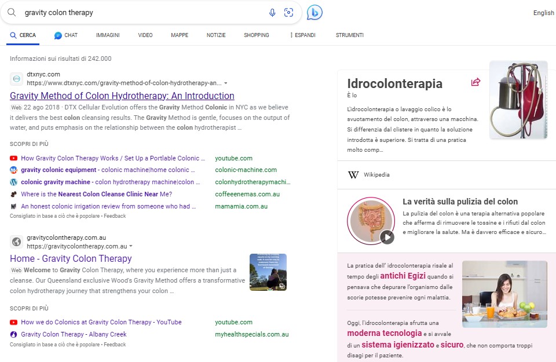Click icon beside Nearest Colon Cleanse Clinic link

click(13, 194)
